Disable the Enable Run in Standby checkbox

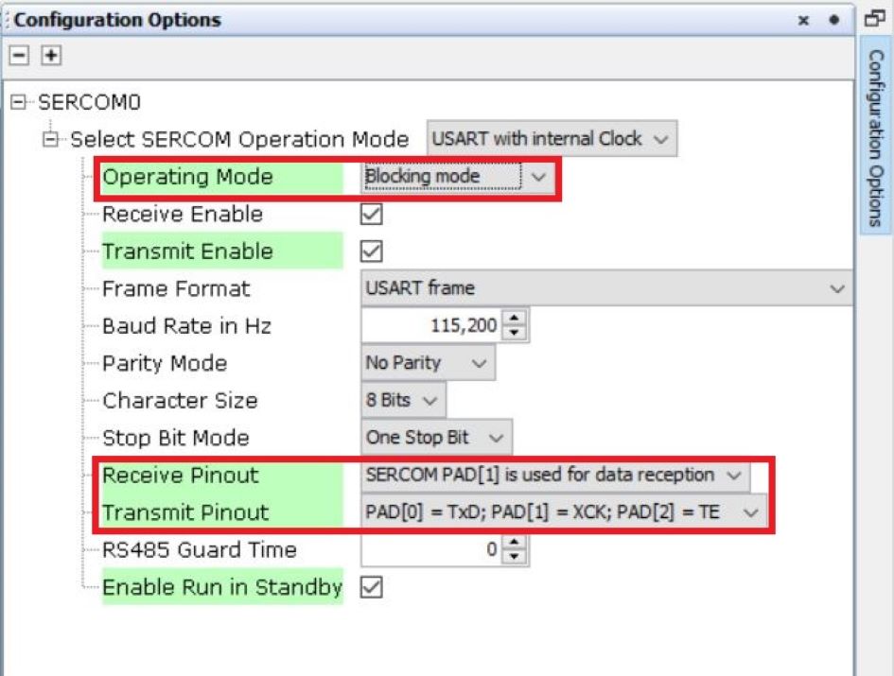click(373, 587)
